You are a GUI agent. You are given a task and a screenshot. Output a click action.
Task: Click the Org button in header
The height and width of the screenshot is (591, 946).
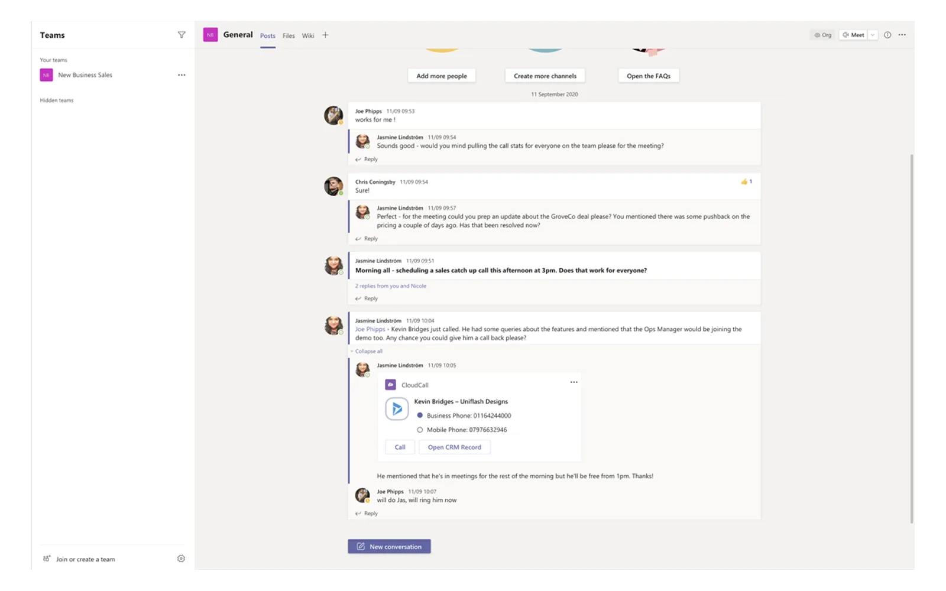(823, 35)
